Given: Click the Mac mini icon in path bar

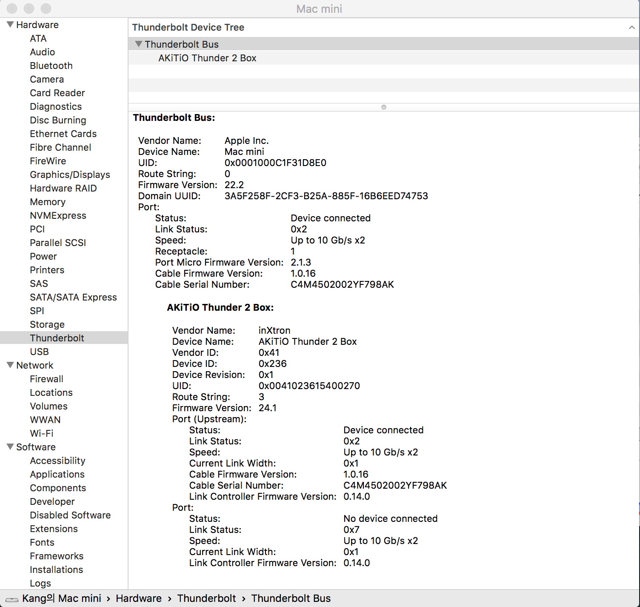Looking at the screenshot, I should pos(11,599).
